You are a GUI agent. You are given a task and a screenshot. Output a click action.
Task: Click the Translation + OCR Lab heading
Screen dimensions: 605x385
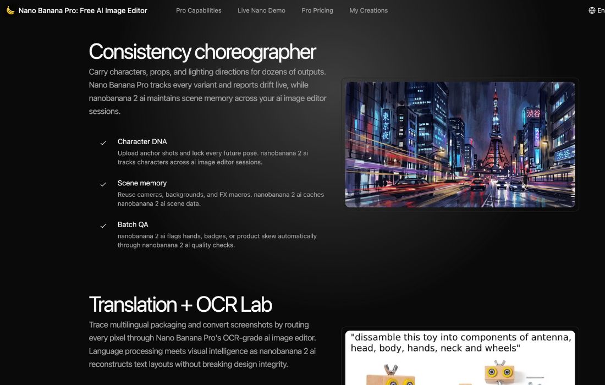coord(180,305)
